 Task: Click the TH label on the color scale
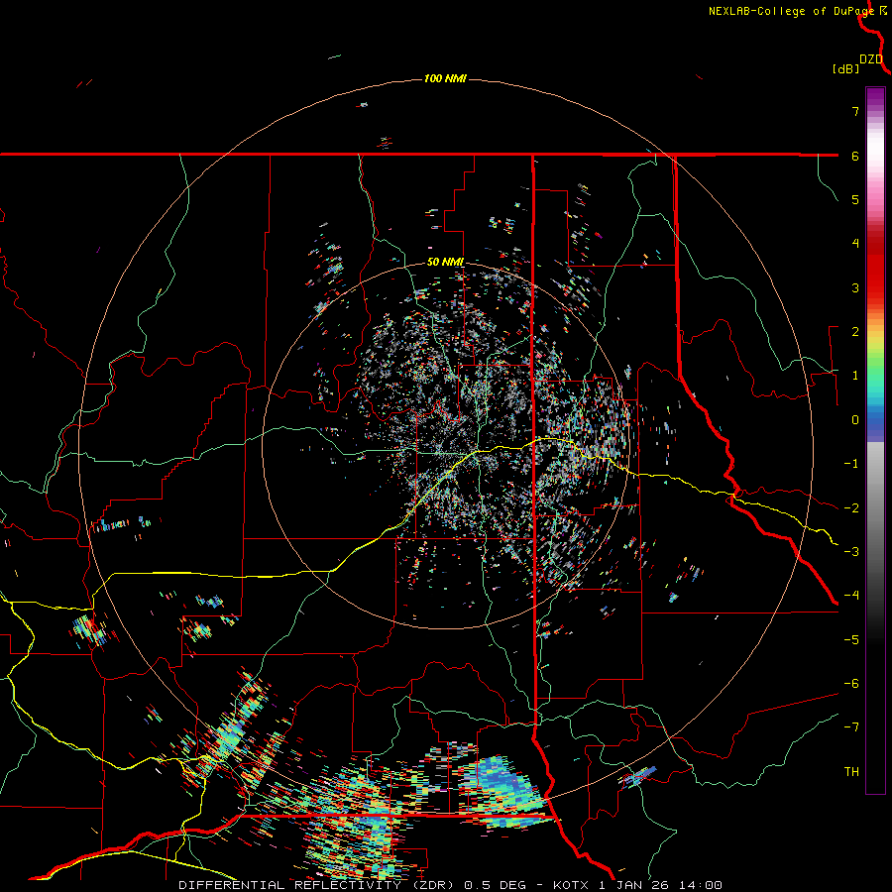[x=851, y=771]
